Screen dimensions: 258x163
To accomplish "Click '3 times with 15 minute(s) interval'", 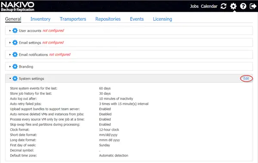I will [124, 104].
